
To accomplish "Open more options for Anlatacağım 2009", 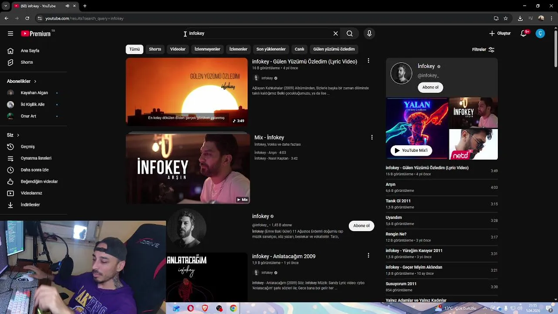I will [x=368, y=256].
